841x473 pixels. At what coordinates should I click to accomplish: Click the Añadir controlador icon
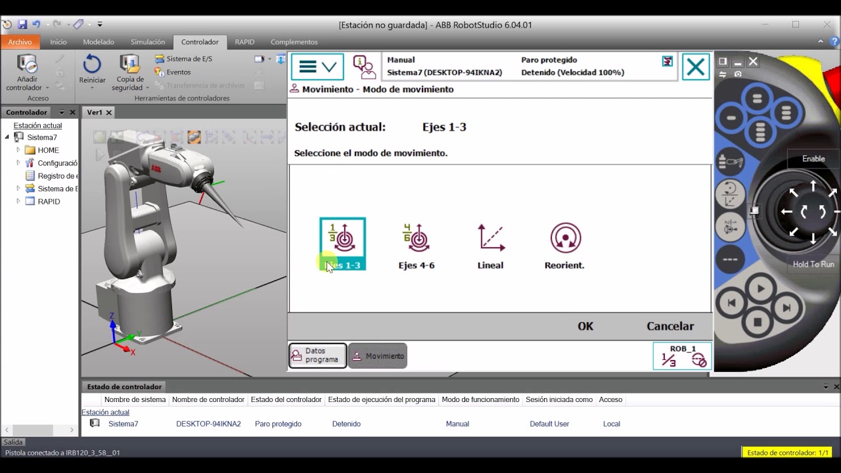tap(27, 64)
